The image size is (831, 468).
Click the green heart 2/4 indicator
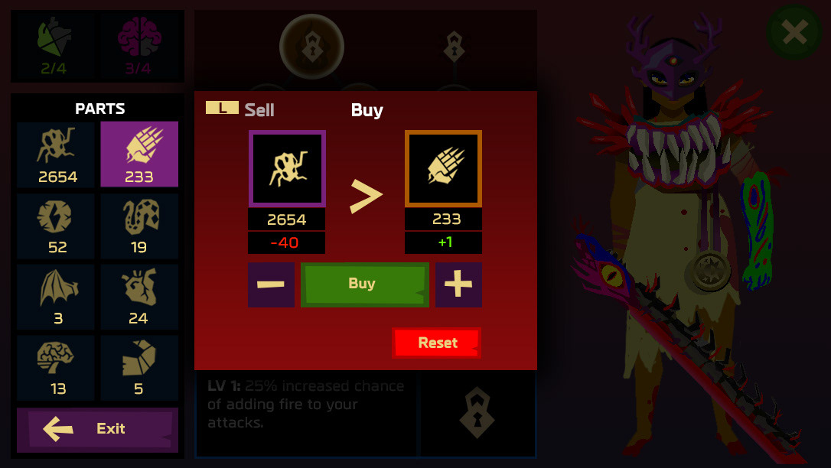click(54, 46)
